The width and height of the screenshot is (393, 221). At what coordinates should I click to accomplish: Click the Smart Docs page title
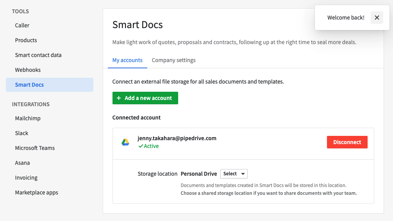pyautogui.click(x=138, y=25)
